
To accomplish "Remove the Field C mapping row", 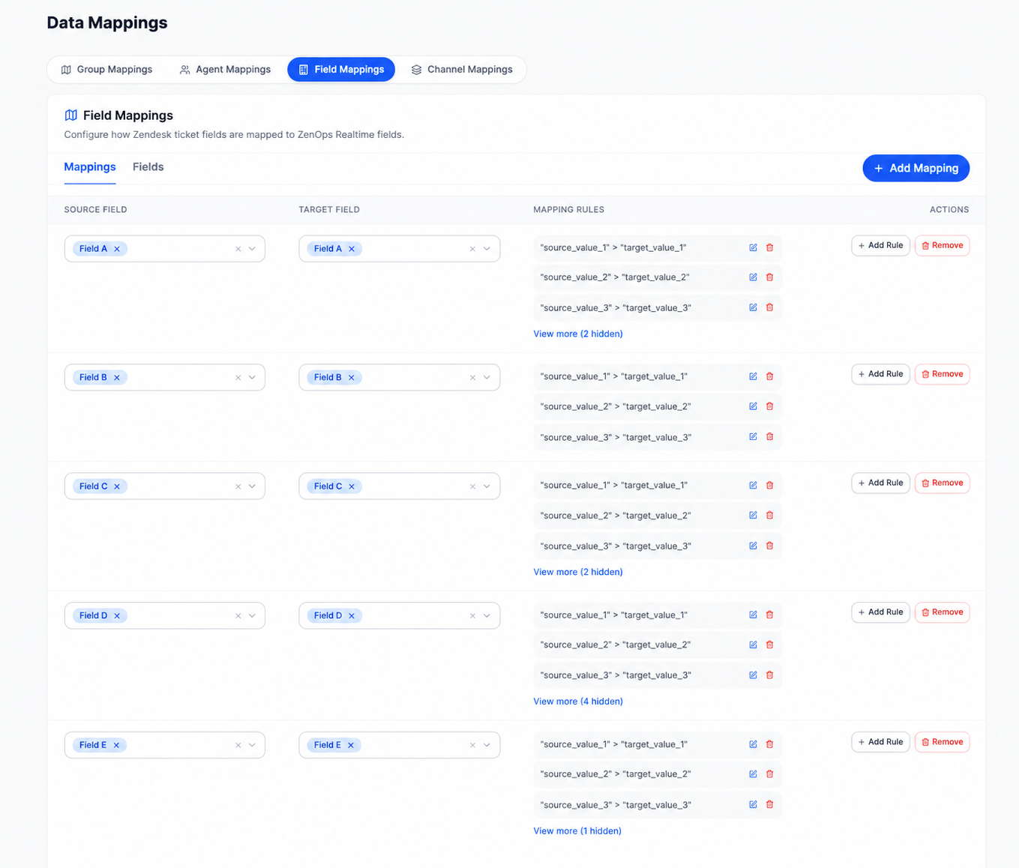I will [942, 483].
